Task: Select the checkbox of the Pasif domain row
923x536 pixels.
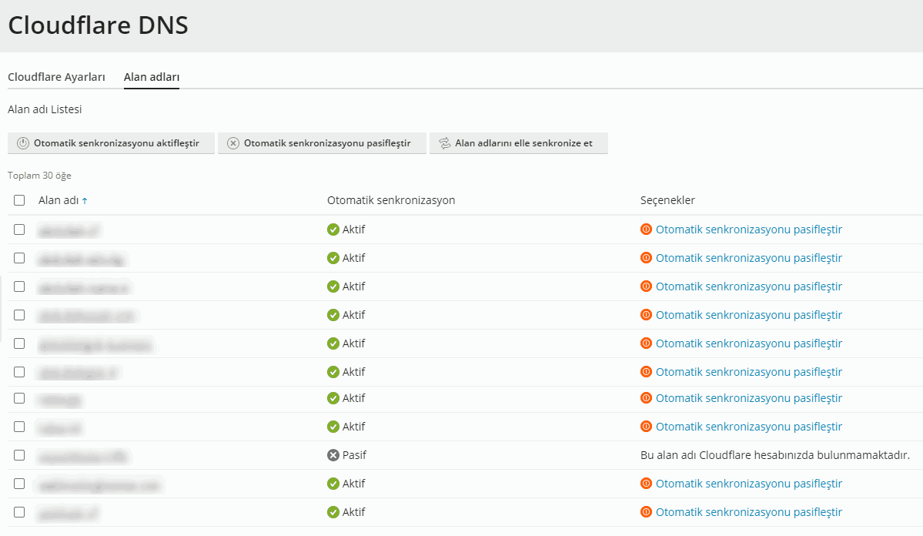Action: click(19, 455)
